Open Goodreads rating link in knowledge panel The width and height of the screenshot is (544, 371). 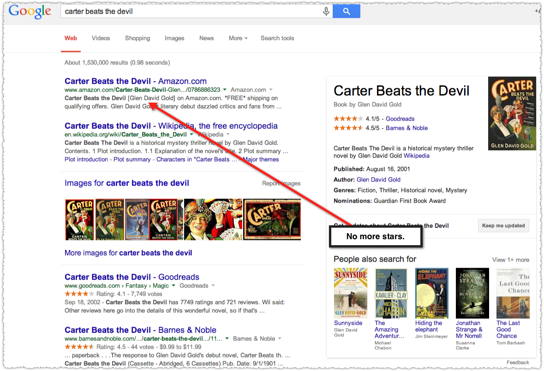pos(400,119)
